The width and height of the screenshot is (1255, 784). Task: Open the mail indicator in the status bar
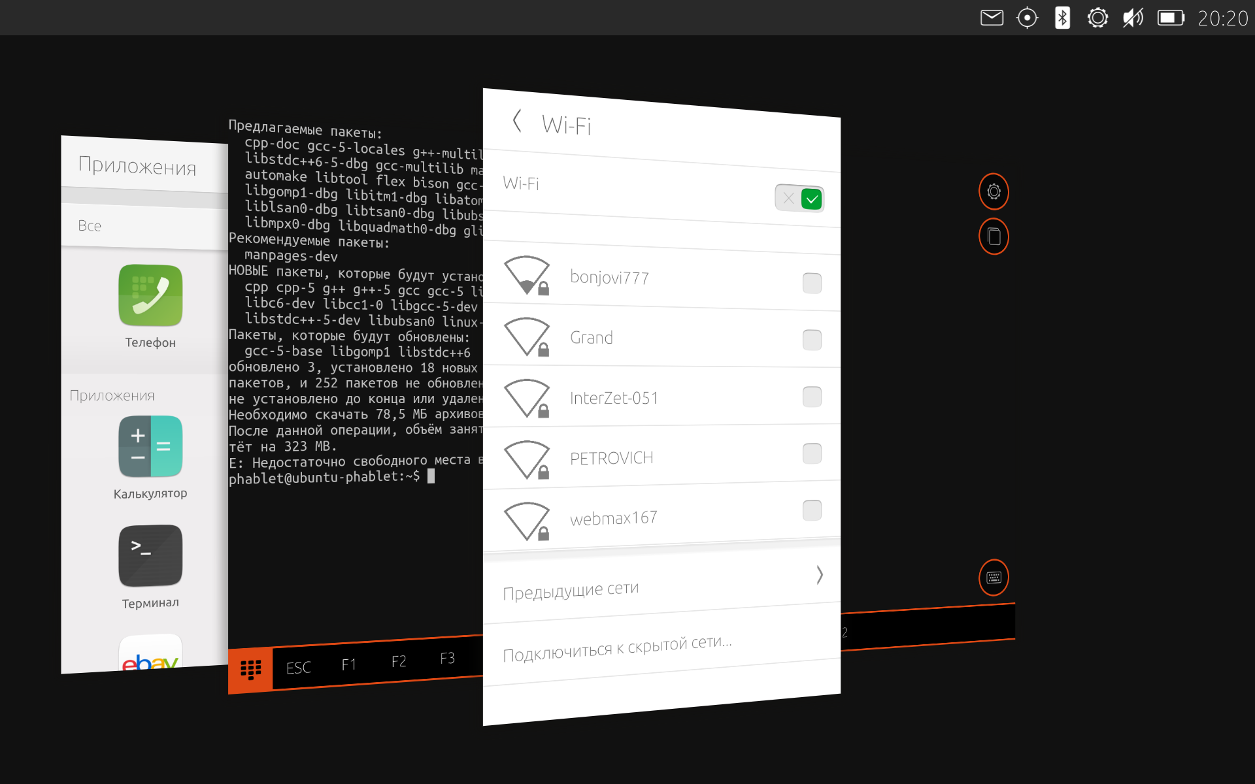click(x=992, y=18)
